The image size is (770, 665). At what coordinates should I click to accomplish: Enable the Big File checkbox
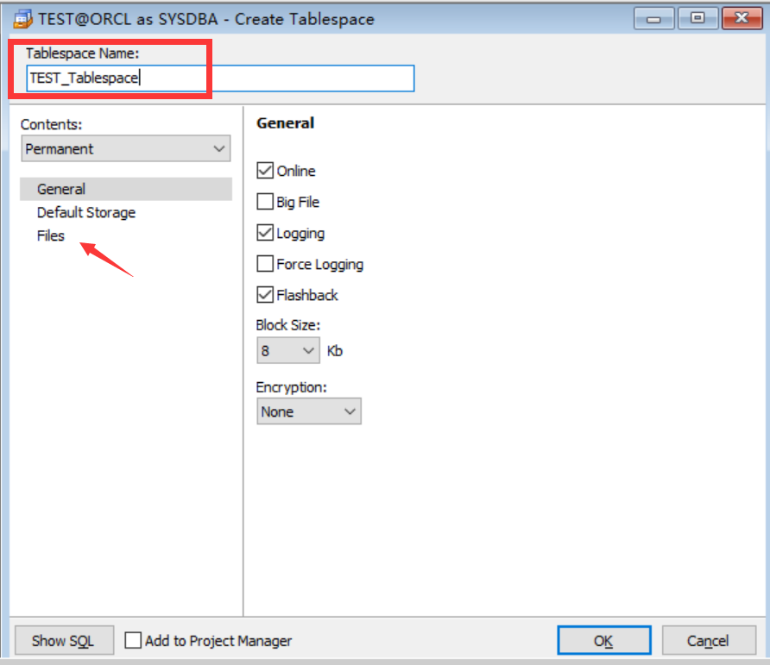pos(265,201)
